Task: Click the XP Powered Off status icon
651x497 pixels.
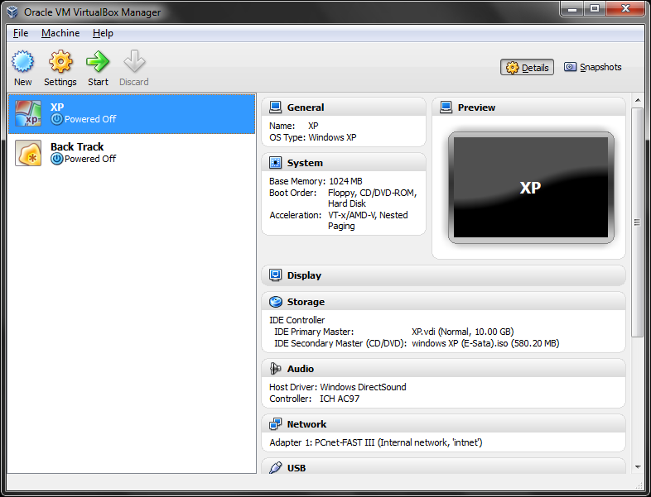Action: tap(57, 119)
